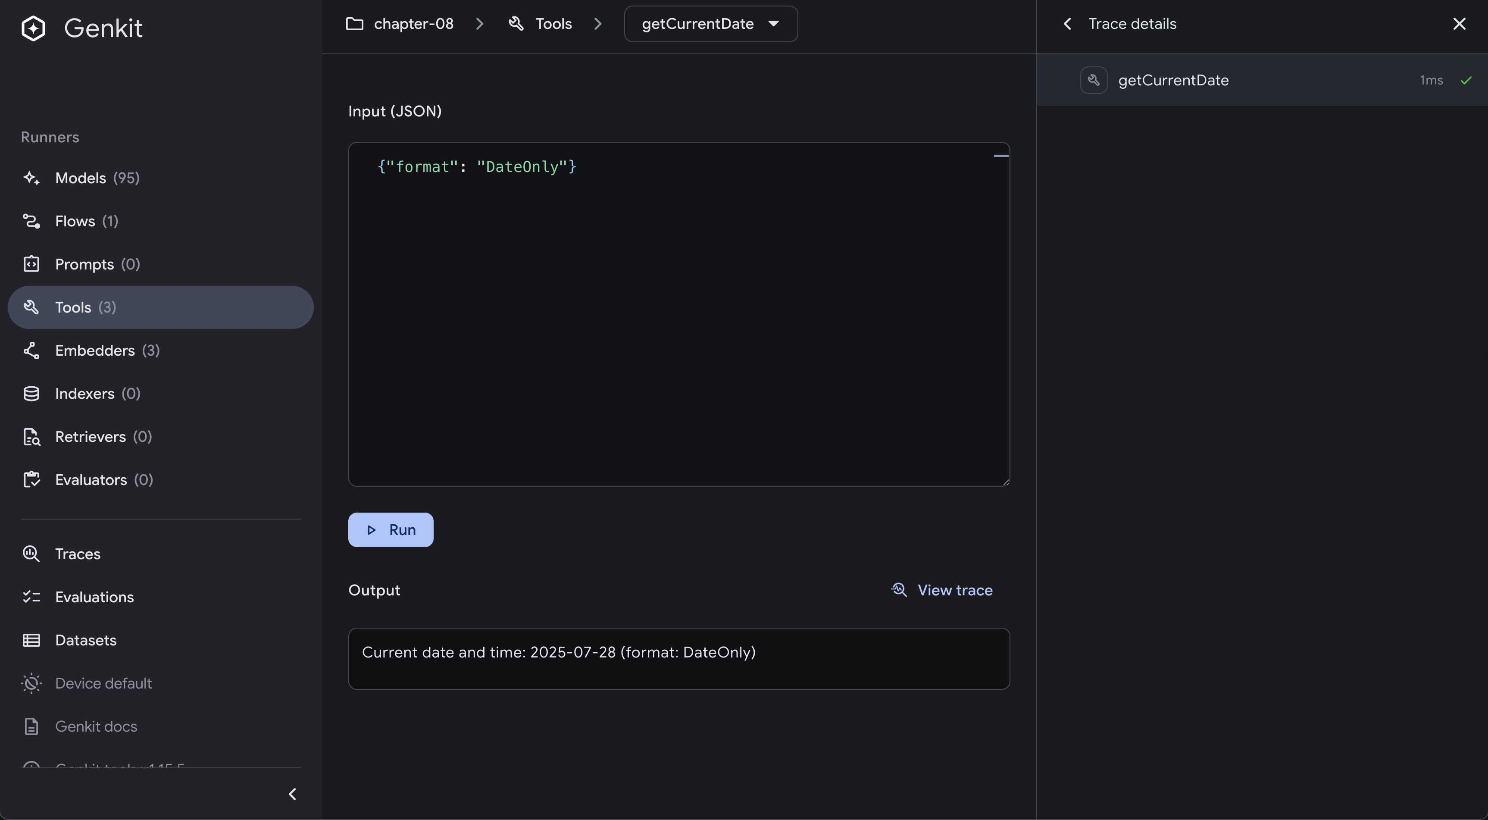Go to the Evaluations page
The image size is (1488, 820).
pos(161,597)
